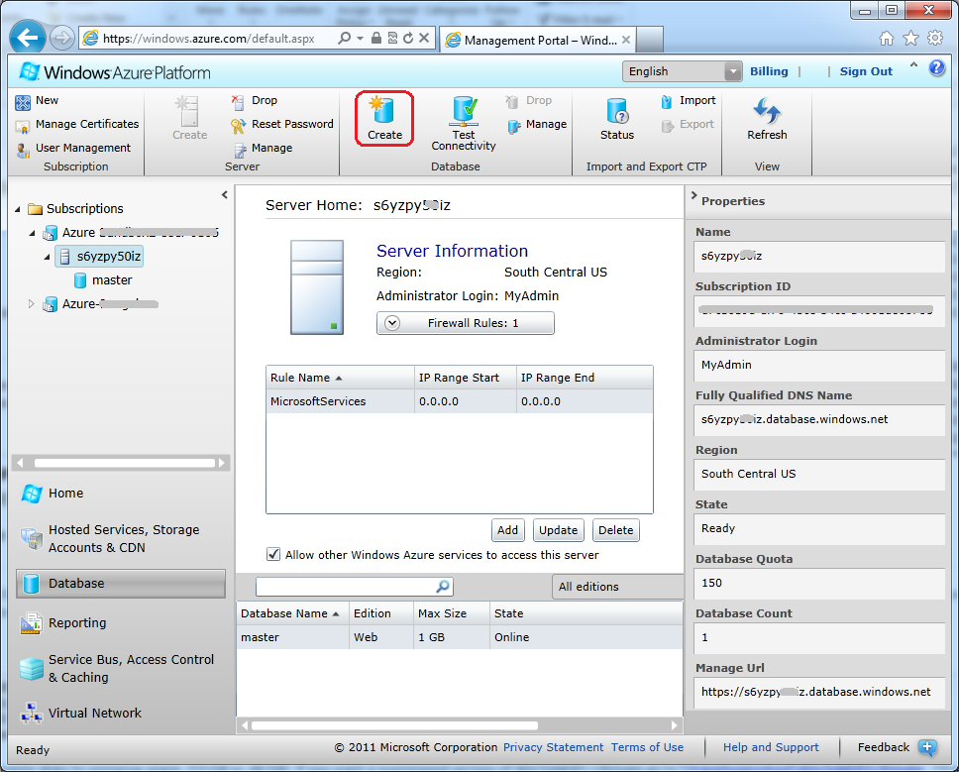Open the Help and Support link
Image resolution: width=959 pixels, height=772 pixels.
(x=771, y=747)
